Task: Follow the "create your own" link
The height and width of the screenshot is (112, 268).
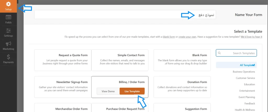Action: pos(187,37)
